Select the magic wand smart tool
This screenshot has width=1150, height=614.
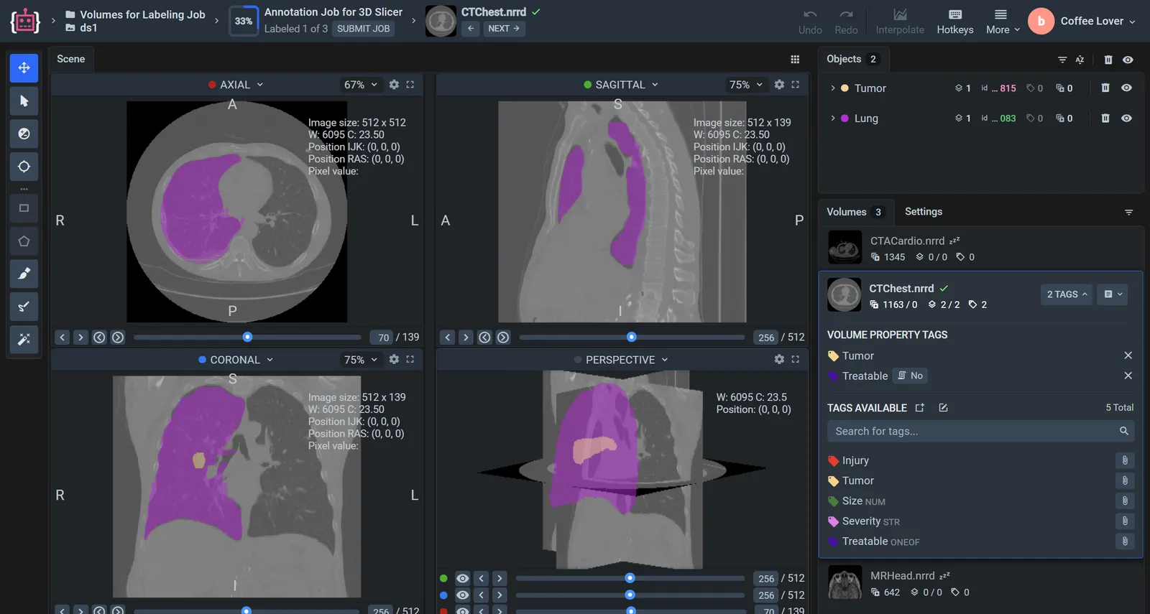pos(24,340)
